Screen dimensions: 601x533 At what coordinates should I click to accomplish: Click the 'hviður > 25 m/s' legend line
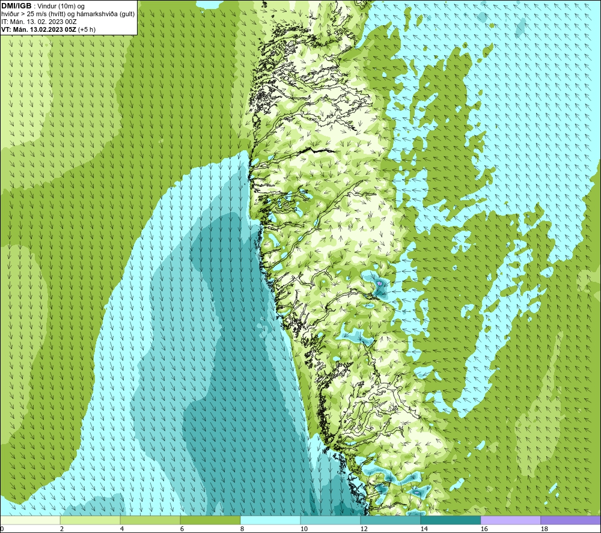point(68,14)
